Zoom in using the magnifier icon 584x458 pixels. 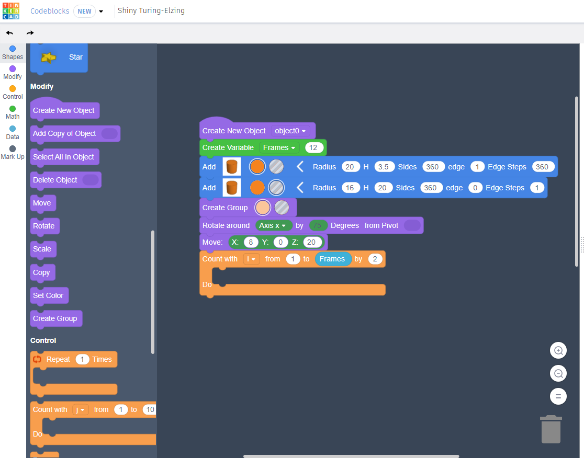pos(558,350)
